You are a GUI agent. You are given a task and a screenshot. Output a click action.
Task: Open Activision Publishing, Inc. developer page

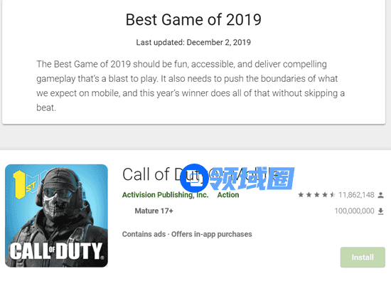tap(165, 195)
